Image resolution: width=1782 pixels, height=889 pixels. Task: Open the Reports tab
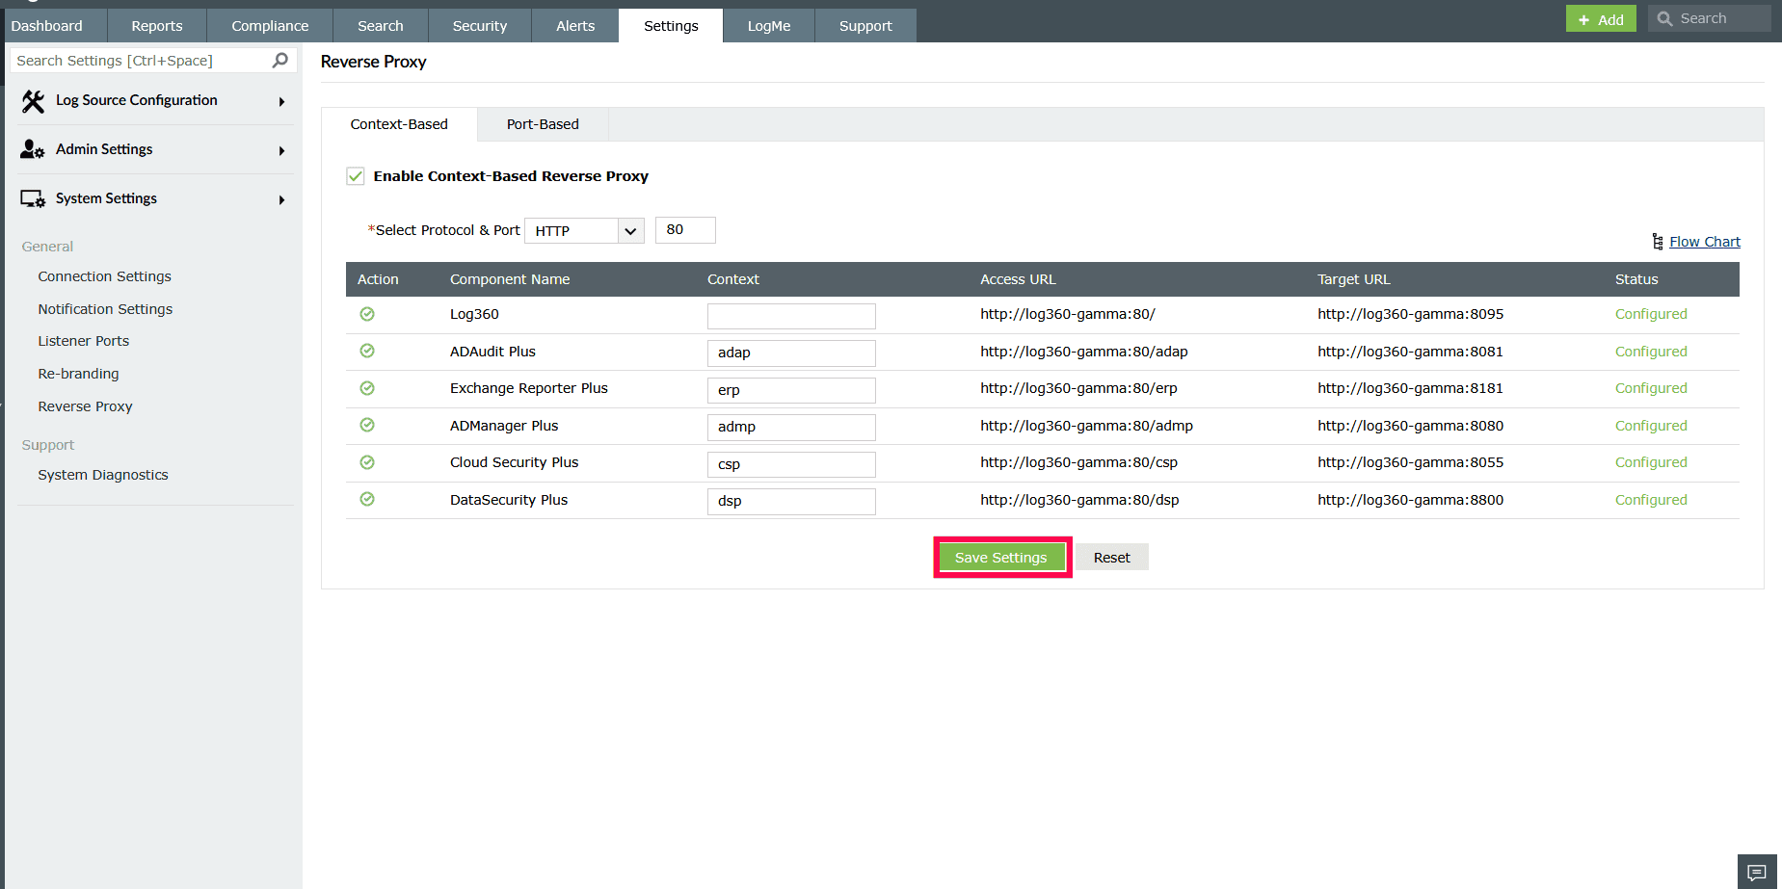[157, 26]
